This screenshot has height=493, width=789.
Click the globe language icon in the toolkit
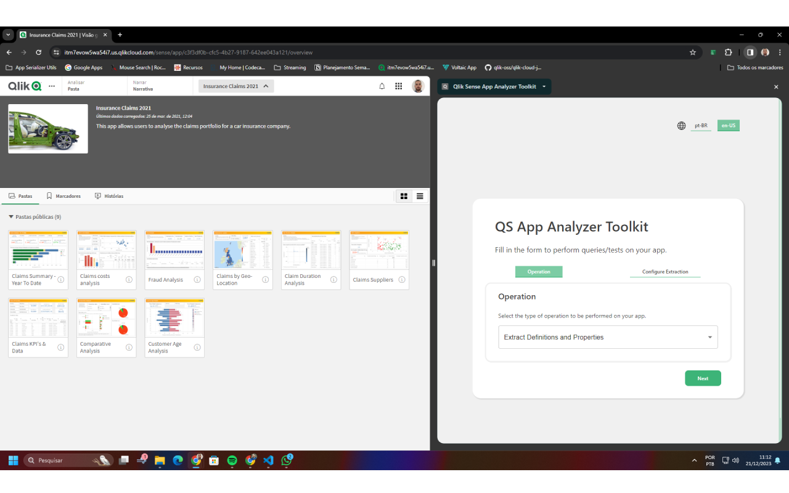(681, 125)
